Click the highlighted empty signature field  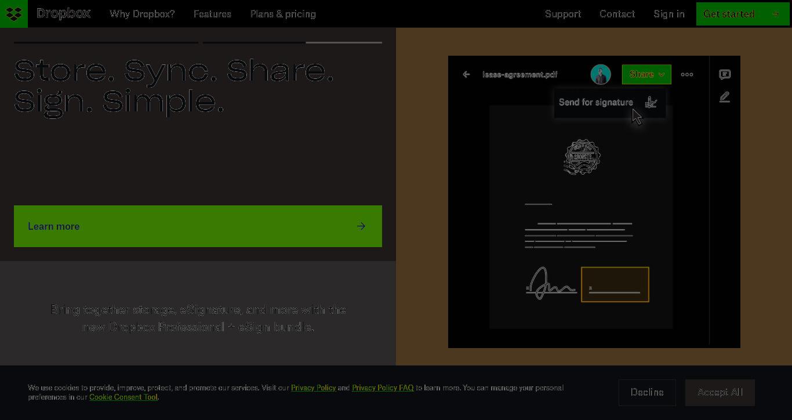pos(615,284)
